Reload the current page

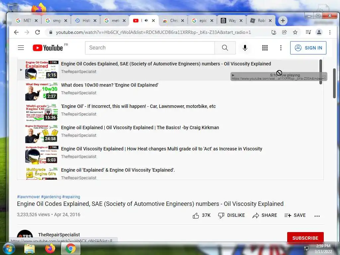(x=38, y=32)
